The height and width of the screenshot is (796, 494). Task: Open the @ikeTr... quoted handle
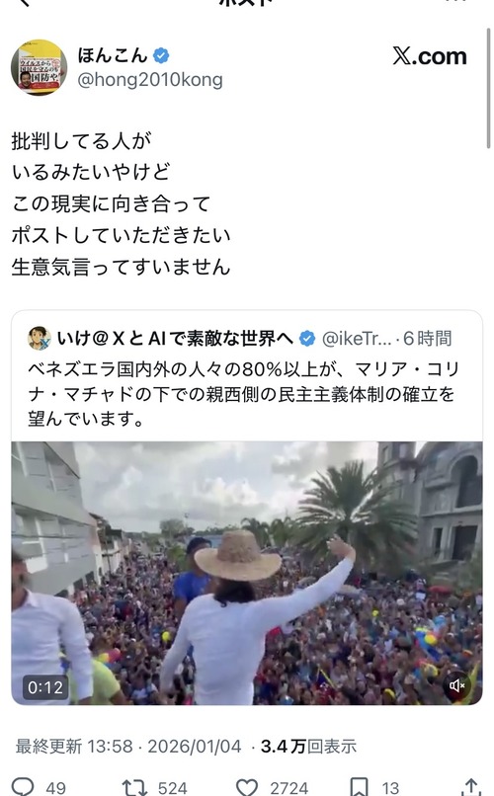click(x=357, y=338)
